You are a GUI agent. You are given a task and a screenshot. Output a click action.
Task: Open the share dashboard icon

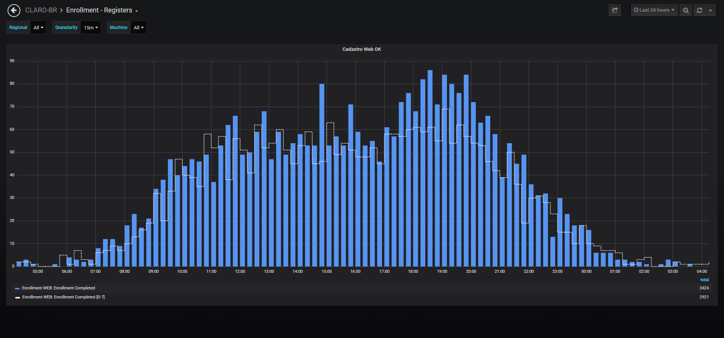click(x=615, y=10)
